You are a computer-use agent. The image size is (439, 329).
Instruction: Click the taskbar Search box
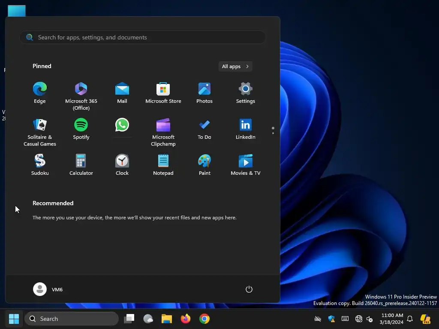[x=72, y=319]
